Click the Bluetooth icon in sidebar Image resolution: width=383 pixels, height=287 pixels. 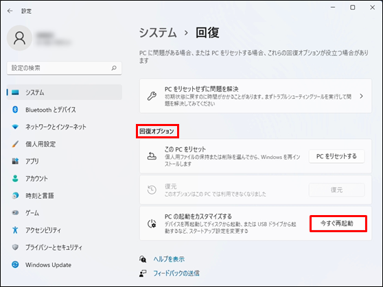click(15, 110)
